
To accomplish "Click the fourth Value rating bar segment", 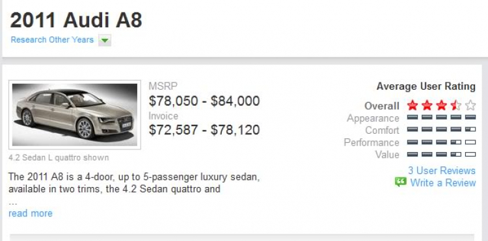I will click(x=456, y=155).
